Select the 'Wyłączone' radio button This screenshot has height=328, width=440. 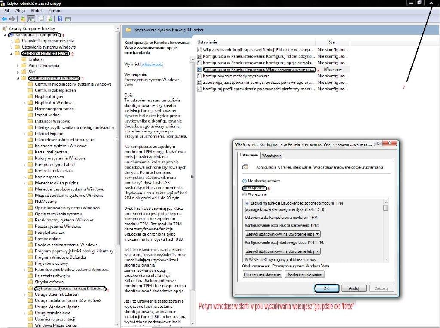tap(245, 195)
